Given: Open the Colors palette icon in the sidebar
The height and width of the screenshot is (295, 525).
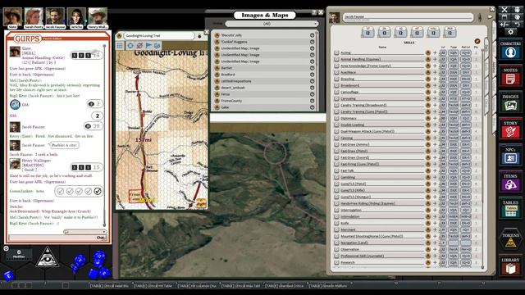Looking at the screenshot, I should [x=517, y=17].
